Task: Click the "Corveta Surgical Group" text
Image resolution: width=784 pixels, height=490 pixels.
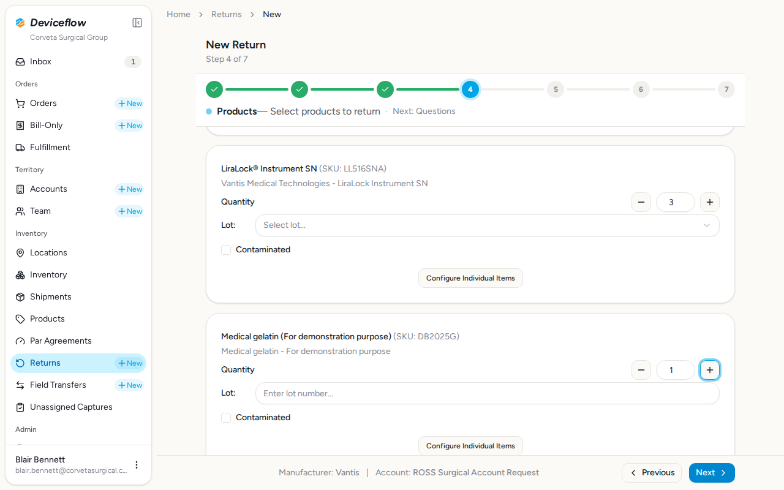Action: 69,37
